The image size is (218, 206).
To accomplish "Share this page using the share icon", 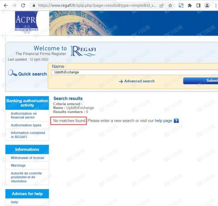I will click(162, 6).
